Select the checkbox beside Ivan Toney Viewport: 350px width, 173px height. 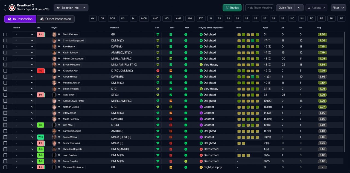pyautogui.click(x=5, y=95)
